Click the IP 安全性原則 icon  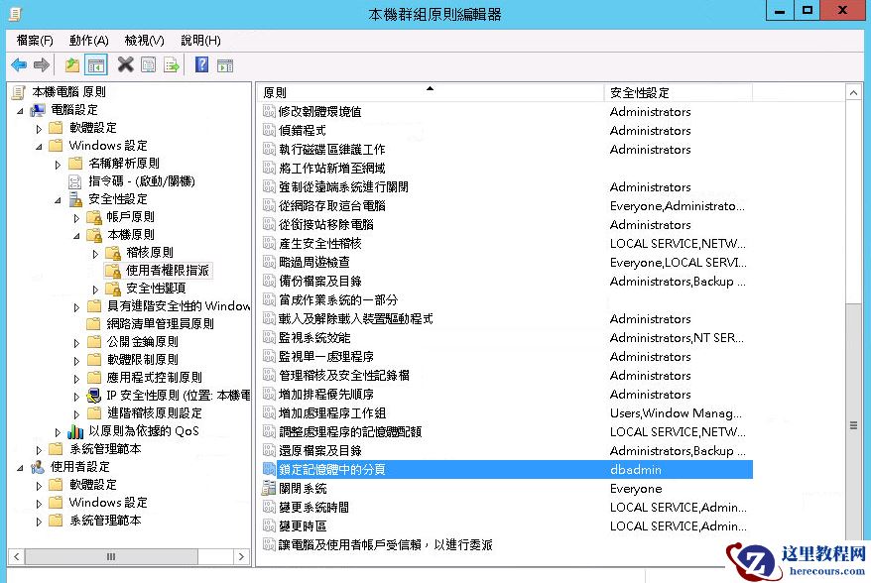(x=94, y=396)
